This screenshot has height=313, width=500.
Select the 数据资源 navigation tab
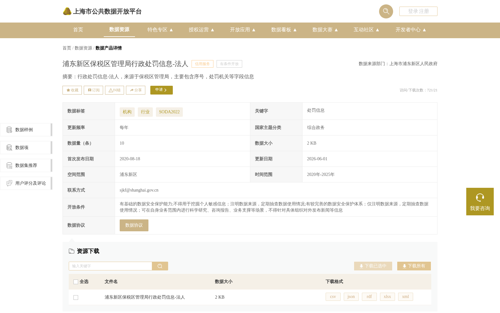[x=119, y=29]
